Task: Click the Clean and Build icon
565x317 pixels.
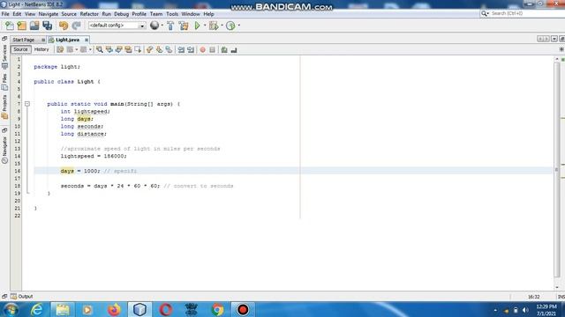Action: point(184,26)
